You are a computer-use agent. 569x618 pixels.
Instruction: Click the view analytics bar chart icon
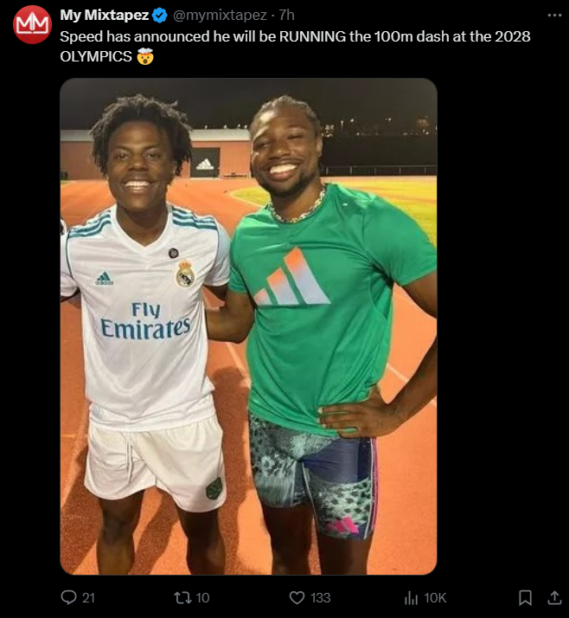point(412,597)
